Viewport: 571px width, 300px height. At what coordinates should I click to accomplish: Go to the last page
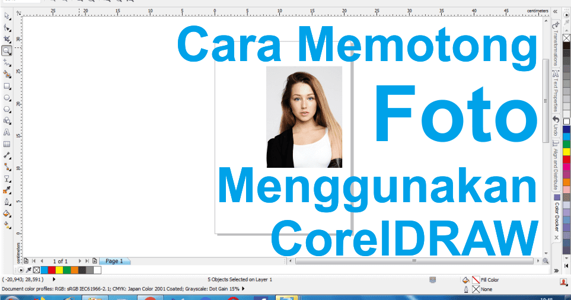coord(87,261)
